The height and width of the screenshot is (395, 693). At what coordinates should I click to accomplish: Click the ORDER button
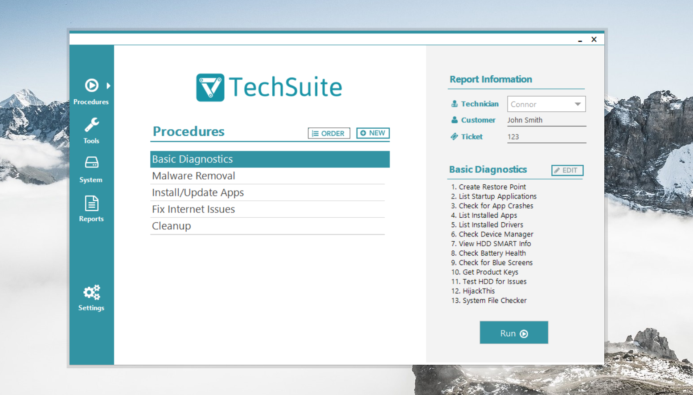[329, 133]
